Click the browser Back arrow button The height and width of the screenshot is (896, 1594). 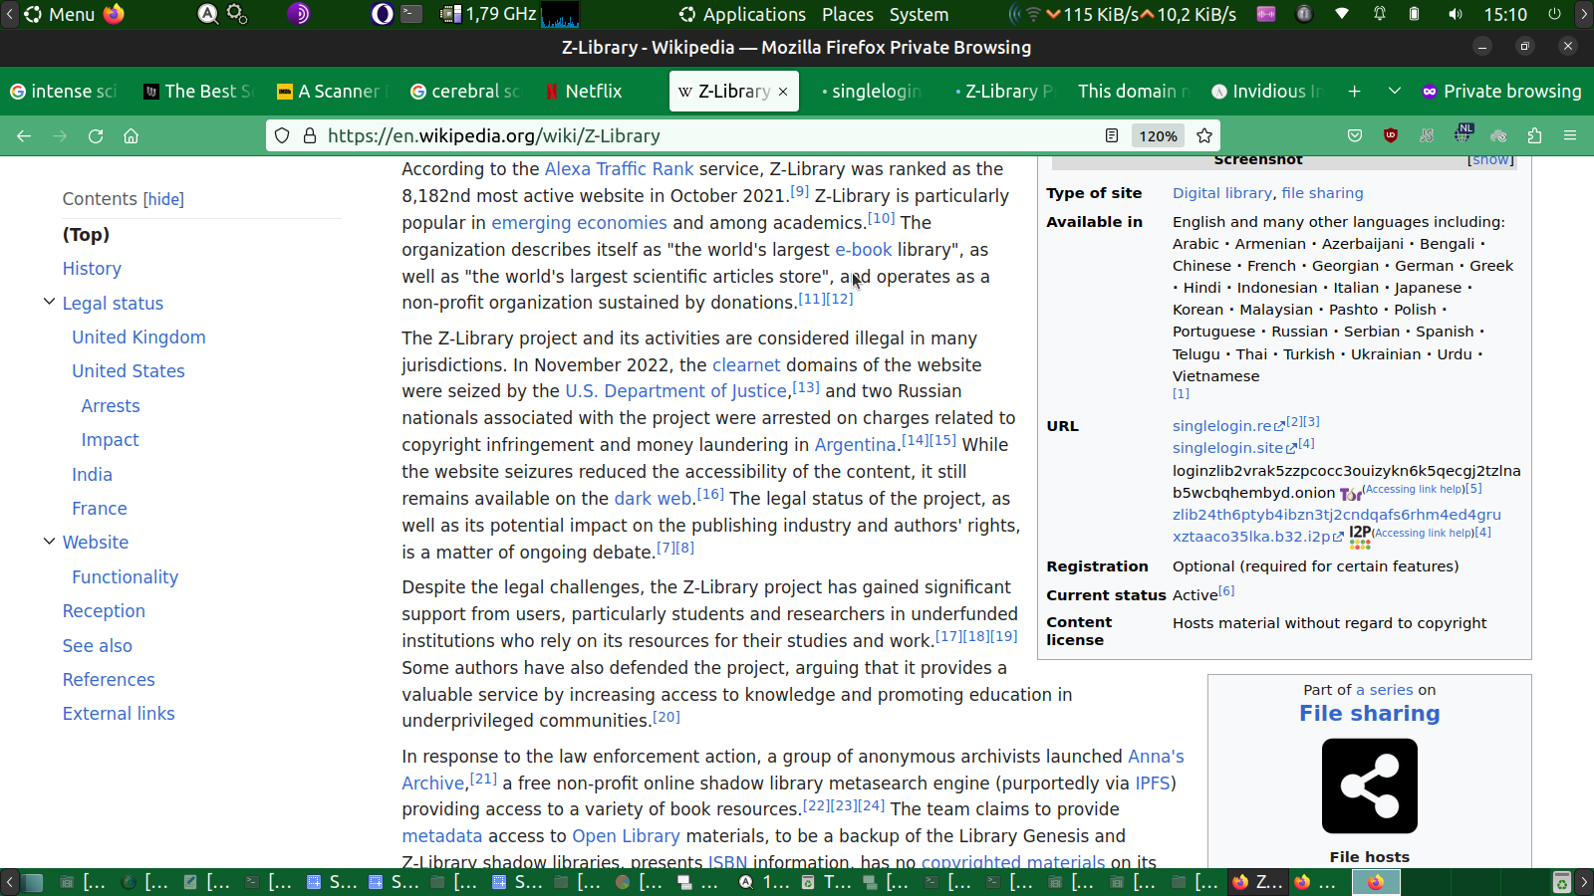click(x=24, y=136)
